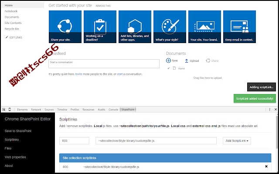279x174 pixels.
Task: Open the Add ScriptLink dropdown
Action: point(237,141)
